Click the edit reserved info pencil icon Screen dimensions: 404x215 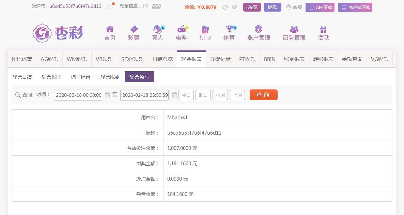(146, 6)
